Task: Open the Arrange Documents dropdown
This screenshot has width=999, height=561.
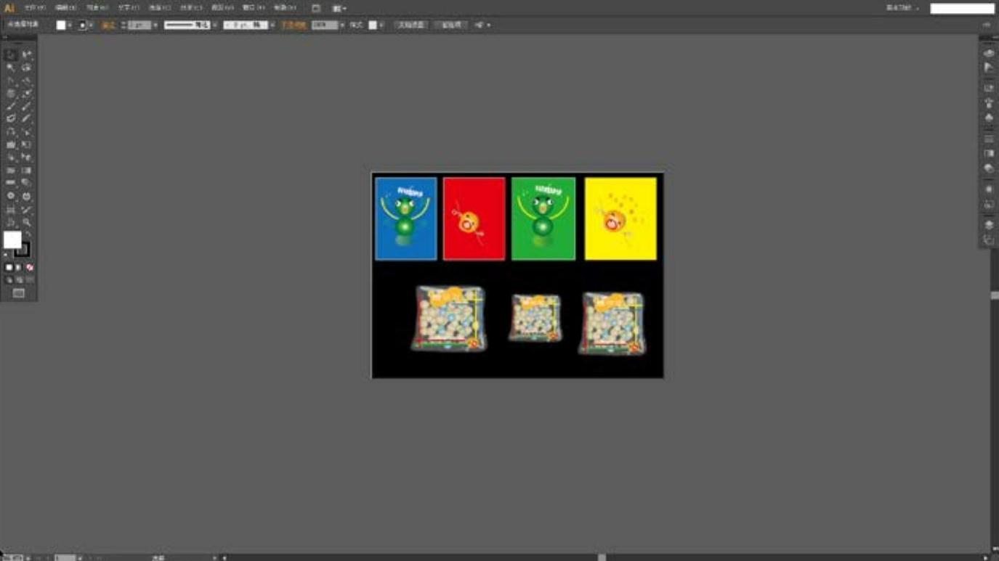Action: 339,8
